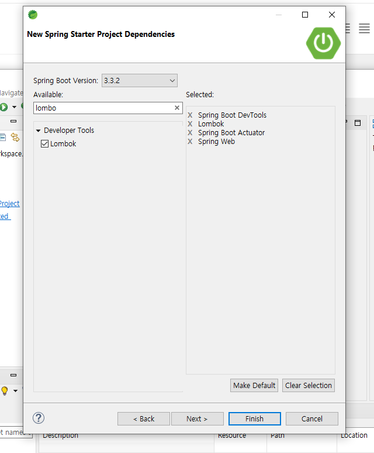Maximize the right Eclipse view panel
374x453 pixels.
358,123
